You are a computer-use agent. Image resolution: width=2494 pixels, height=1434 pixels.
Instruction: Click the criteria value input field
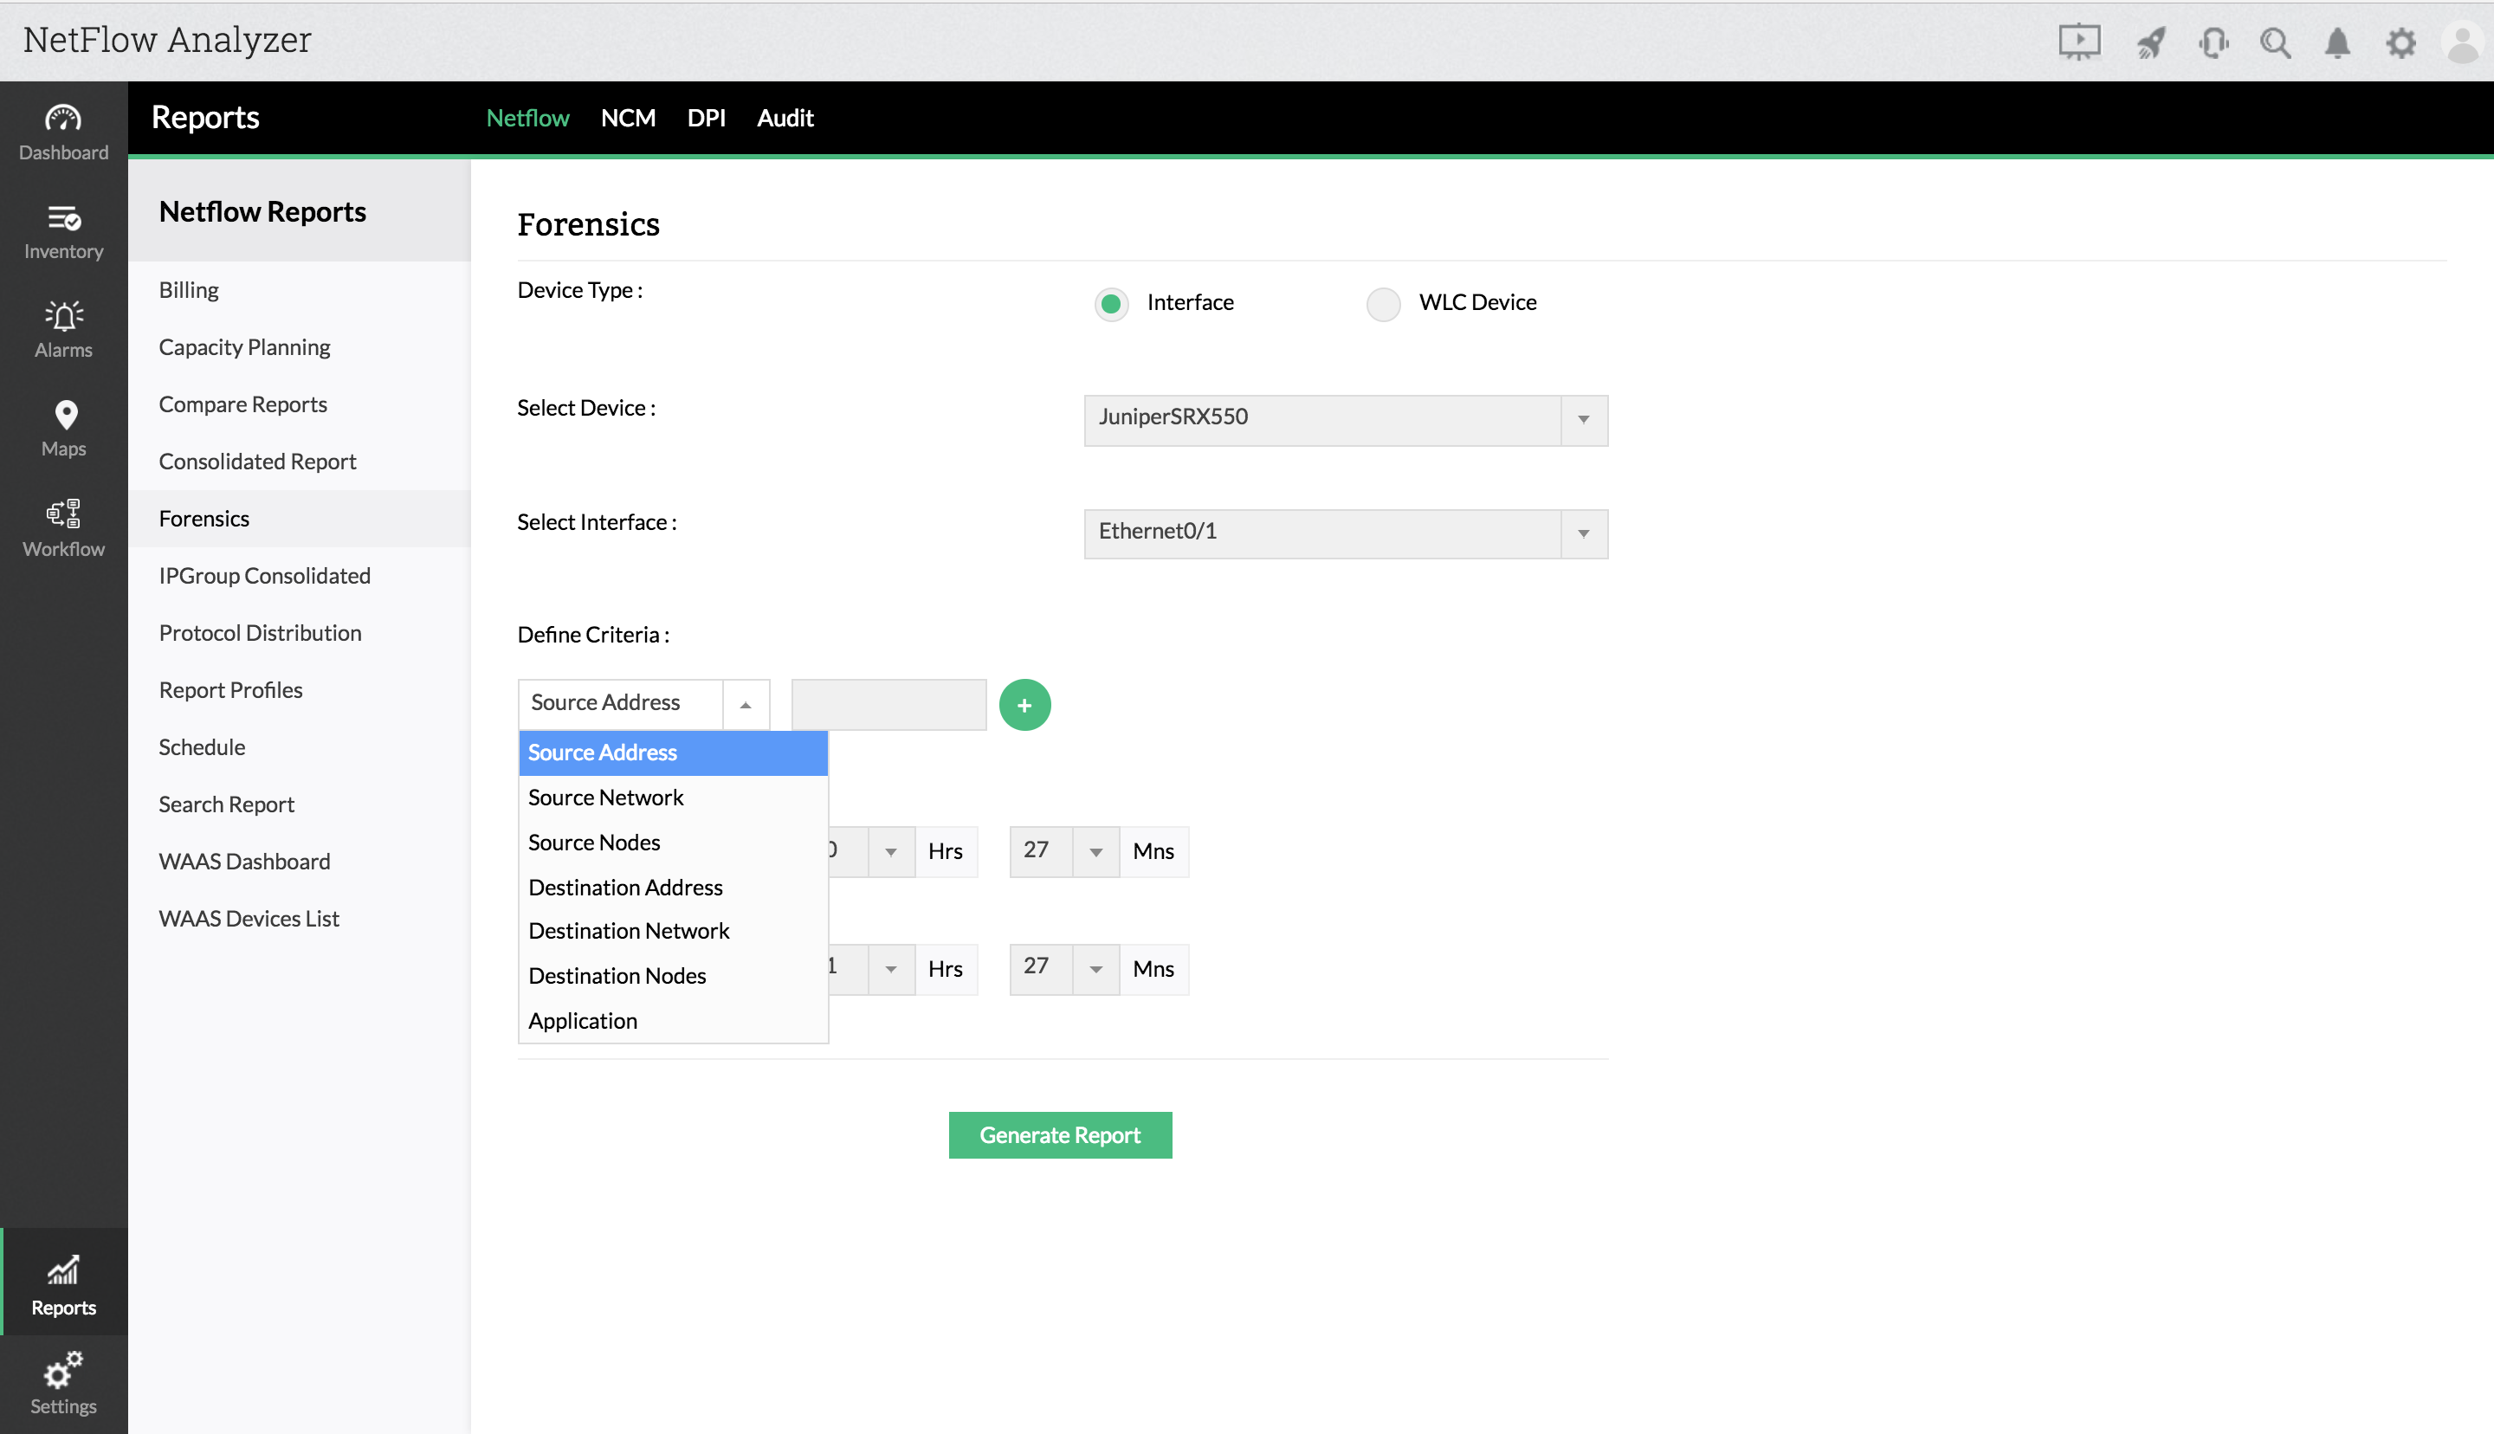pos(888,704)
